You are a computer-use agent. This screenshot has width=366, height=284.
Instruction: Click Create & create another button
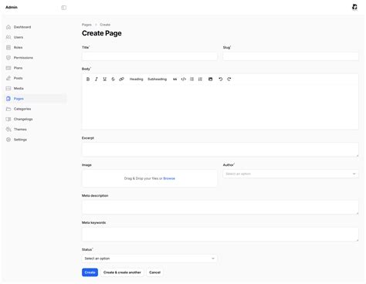click(x=122, y=272)
